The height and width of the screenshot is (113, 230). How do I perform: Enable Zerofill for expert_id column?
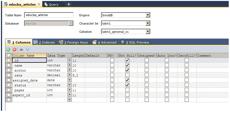click(187, 95)
